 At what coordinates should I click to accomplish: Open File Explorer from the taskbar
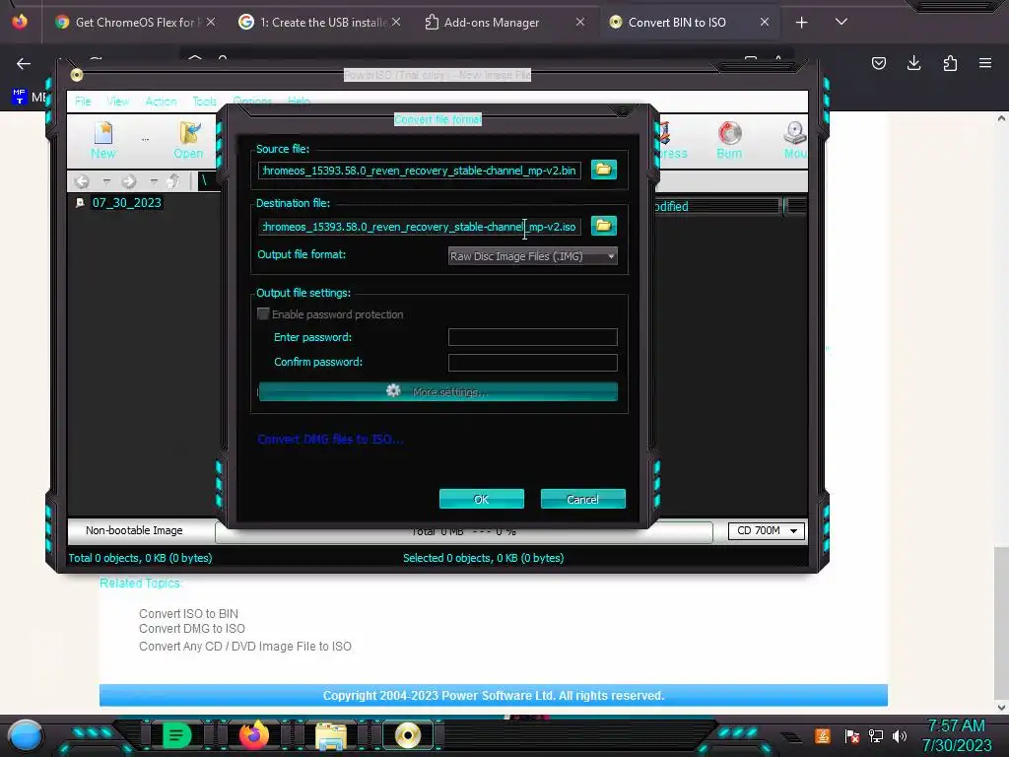[331, 735]
